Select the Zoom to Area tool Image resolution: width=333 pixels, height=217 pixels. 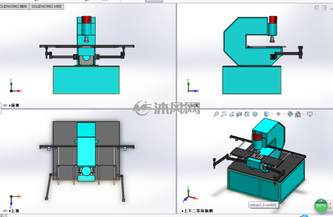coord(224,114)
